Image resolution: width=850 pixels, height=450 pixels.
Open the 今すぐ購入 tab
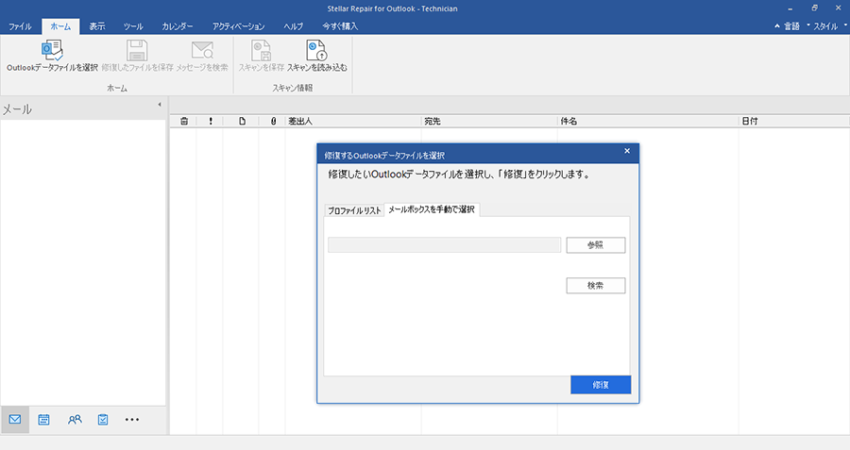point(340,26)
